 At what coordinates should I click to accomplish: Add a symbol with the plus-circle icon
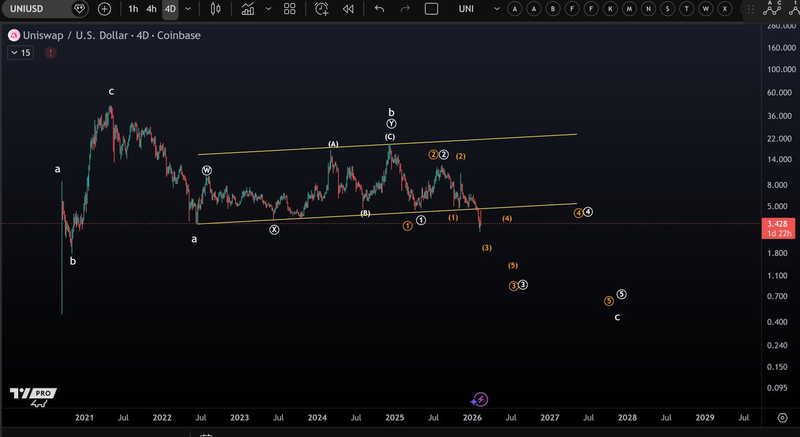[x=104, y=9]
